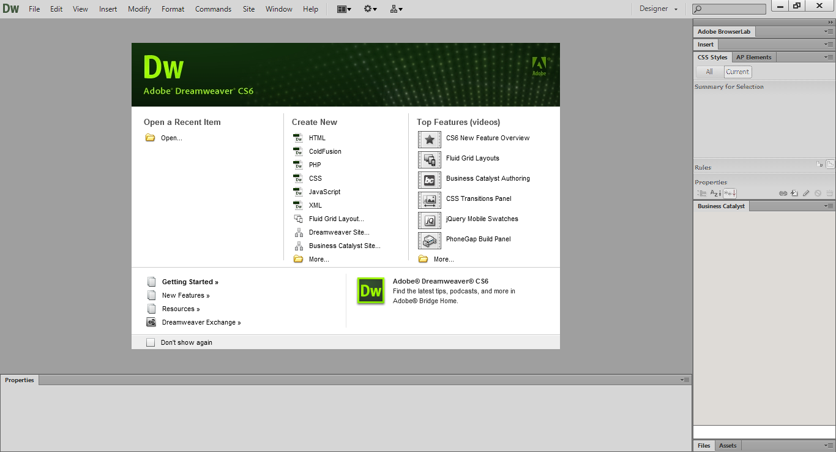Click the Disable/Enable CSS Property icon
Image resolution: width=836 pixels, height=452 pixels.
tap(818, 193)
